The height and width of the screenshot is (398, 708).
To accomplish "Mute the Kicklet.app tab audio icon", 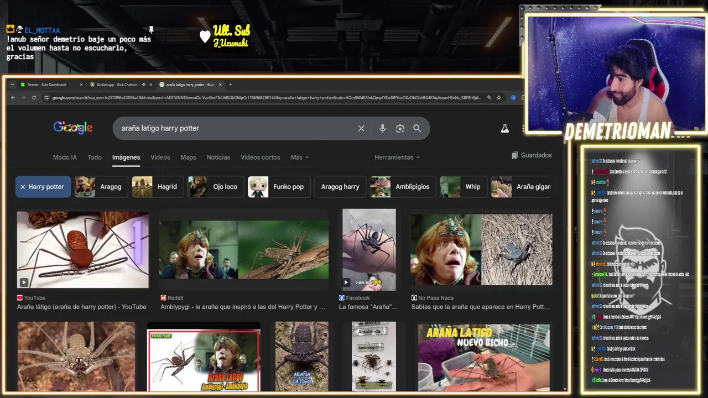I will pos(143,85).
